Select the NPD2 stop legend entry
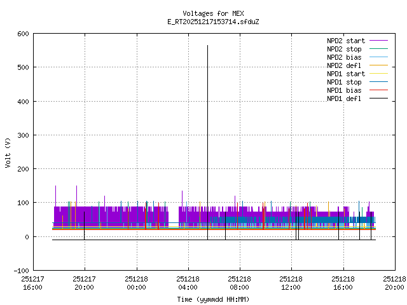This screenshot has width=407, height=305. coord(344,49)
